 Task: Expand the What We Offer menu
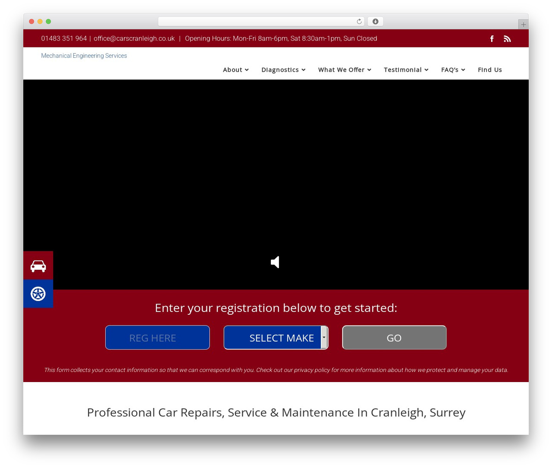point(345,70)
